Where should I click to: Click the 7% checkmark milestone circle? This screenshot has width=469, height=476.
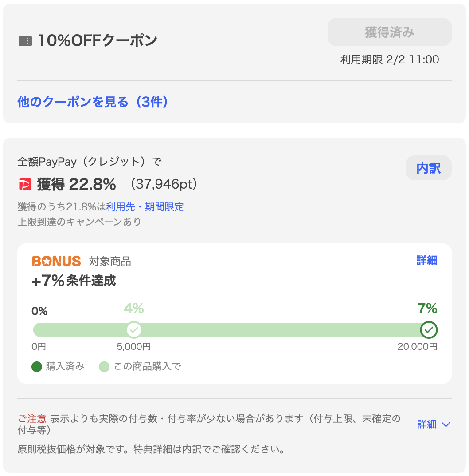(429, 330)
